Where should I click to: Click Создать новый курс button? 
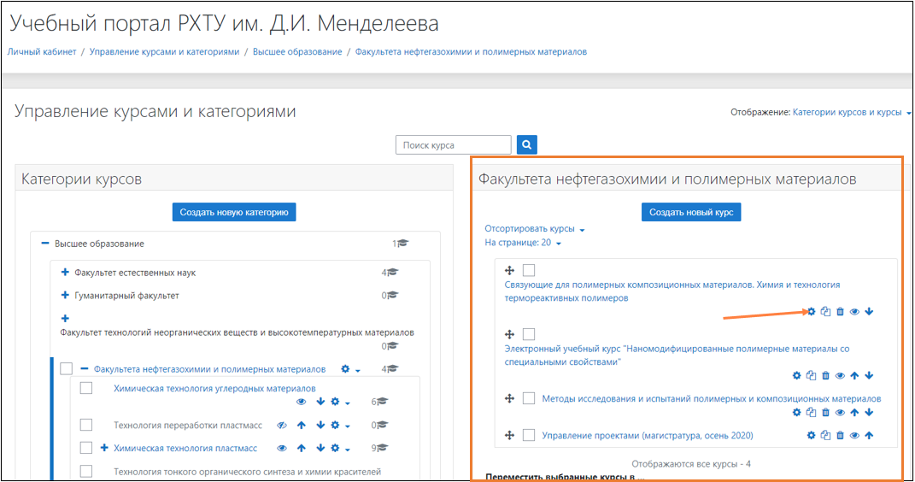tap(691, 212)
